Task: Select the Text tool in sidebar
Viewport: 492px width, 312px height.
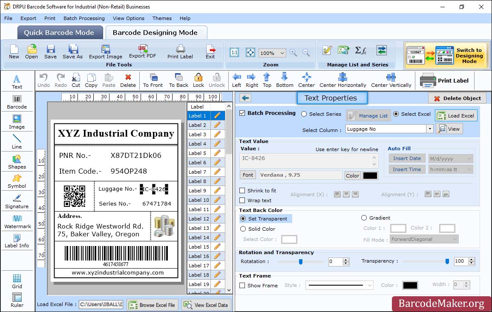Action: pos(17,82)
